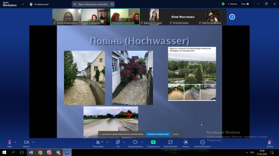Click the shared screen title label

tap(93, 4)
